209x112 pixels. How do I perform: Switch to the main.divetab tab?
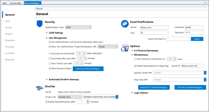click(x=16, y=3)
